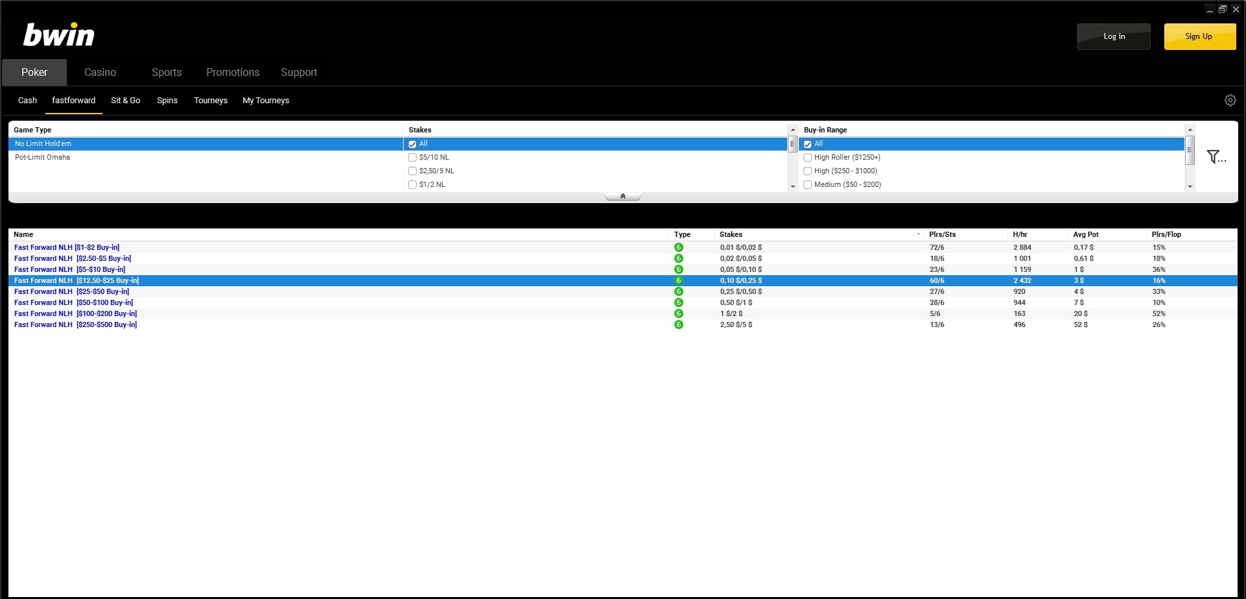Open Fast Forward NLH [$2.50-$5 Buy-in]
The height and width of the screenshot is (599, 1246).
73,258
